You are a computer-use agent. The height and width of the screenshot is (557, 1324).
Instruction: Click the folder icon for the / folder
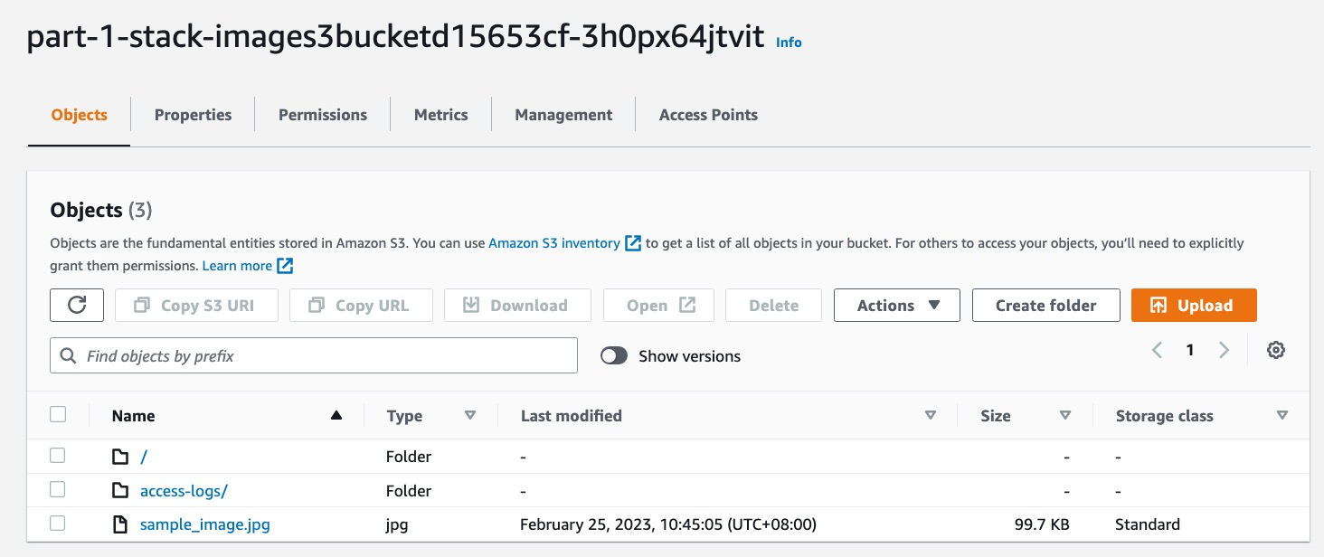pyautogui.click(x=120, y=457)
